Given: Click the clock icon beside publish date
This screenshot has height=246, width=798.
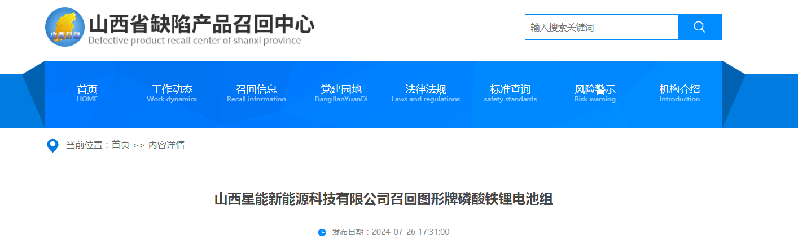Looking at the screenshot, I should pyautogui.click(x=322, y=232).
